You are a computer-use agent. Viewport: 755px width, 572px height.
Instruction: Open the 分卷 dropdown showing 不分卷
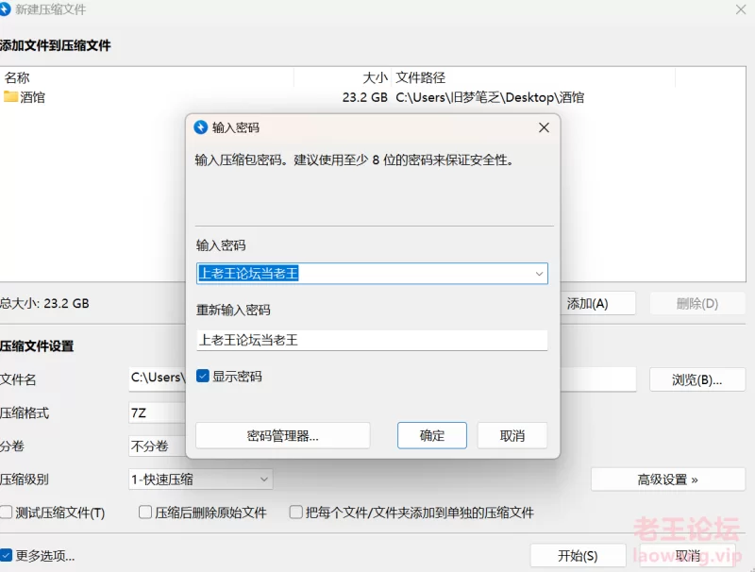(158, 446)
